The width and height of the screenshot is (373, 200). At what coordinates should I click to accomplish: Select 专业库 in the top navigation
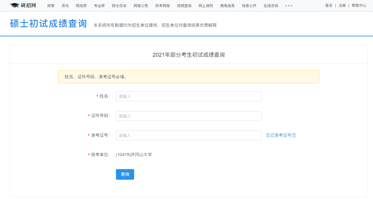point(99,6)
